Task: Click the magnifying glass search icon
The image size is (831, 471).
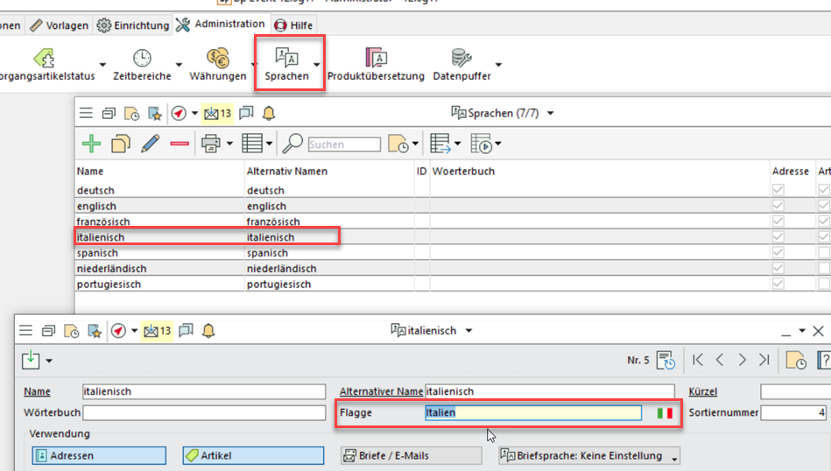Action: pyautogui.click(x=292, y=144)
